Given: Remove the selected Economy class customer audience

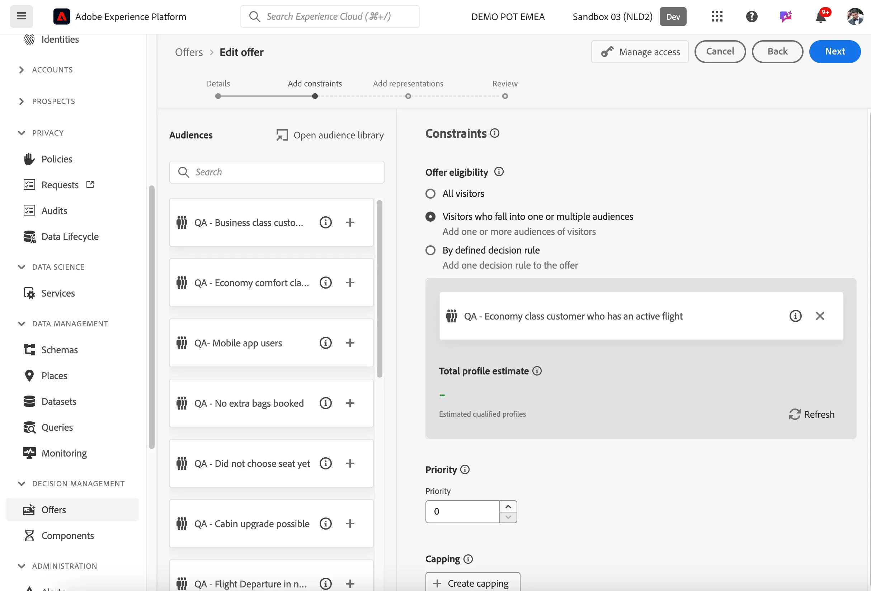Looking at the screenshot, I should pyautogui.click(x=820, y=316).
